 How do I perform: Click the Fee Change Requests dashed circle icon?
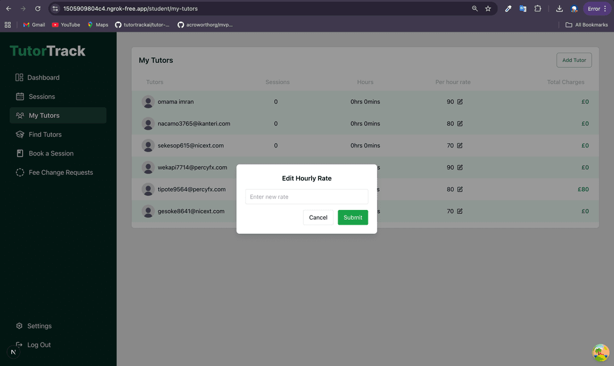(x=20, y=173)
